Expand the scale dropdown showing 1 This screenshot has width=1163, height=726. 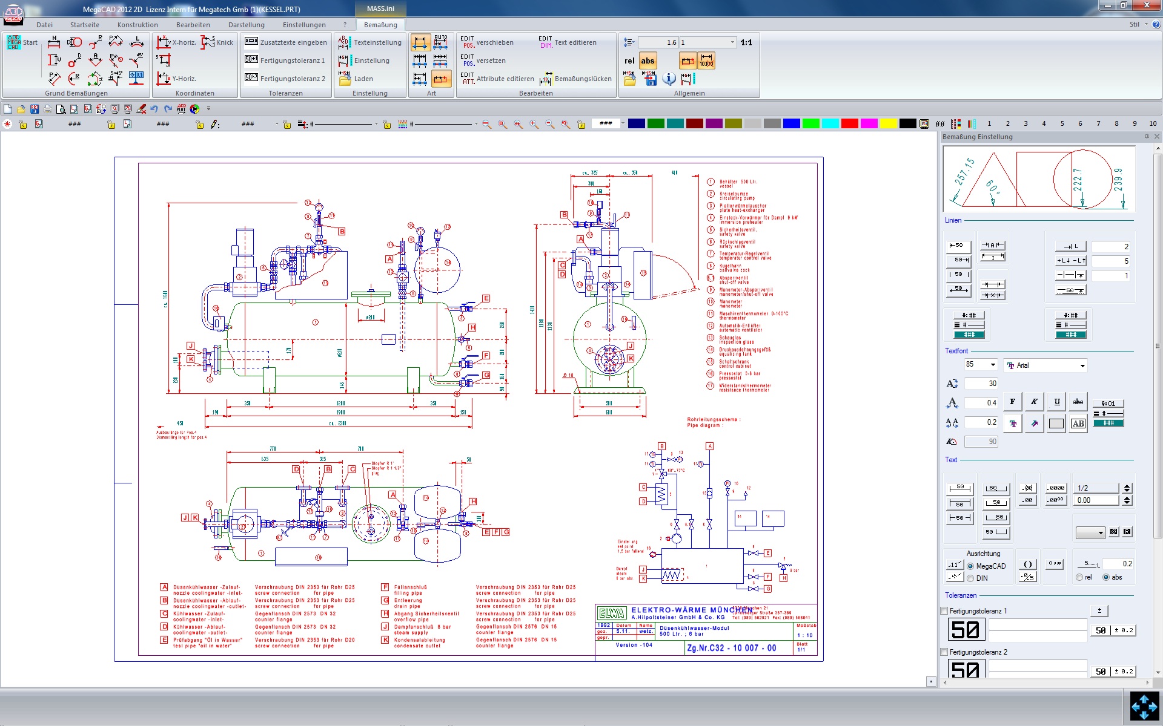coord(732,42)
